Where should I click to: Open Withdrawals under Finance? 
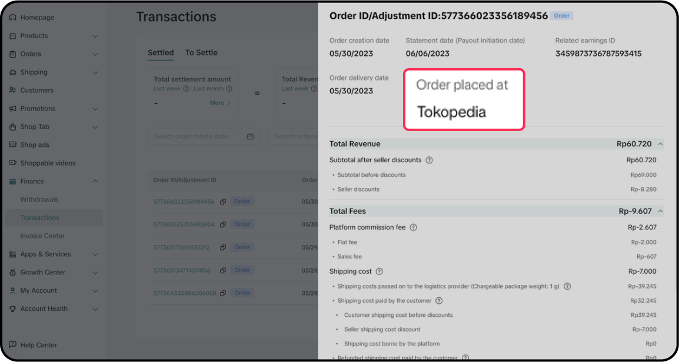(39, 199)
